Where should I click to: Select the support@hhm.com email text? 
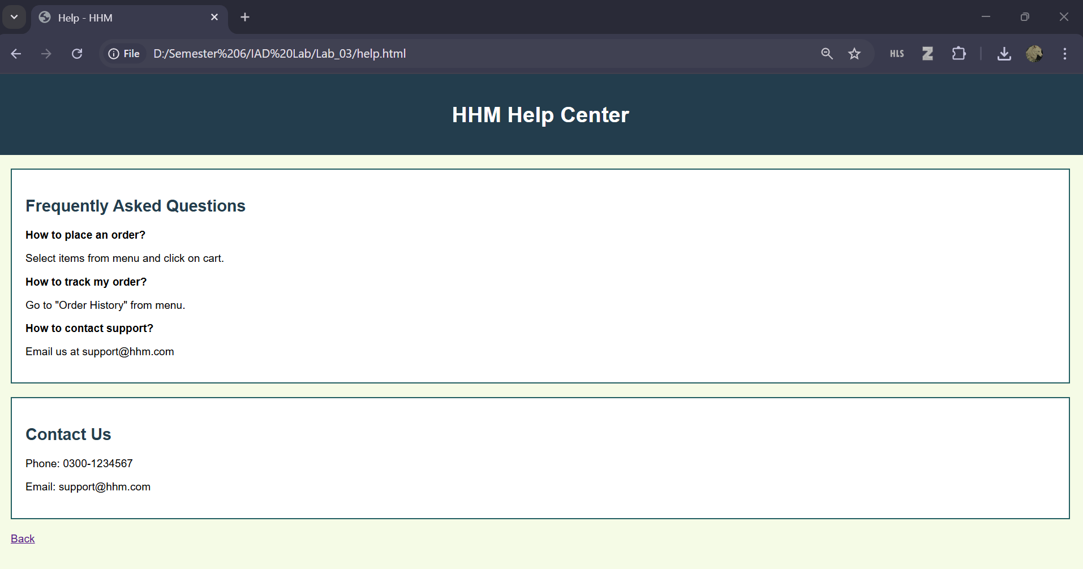[104, 486]
